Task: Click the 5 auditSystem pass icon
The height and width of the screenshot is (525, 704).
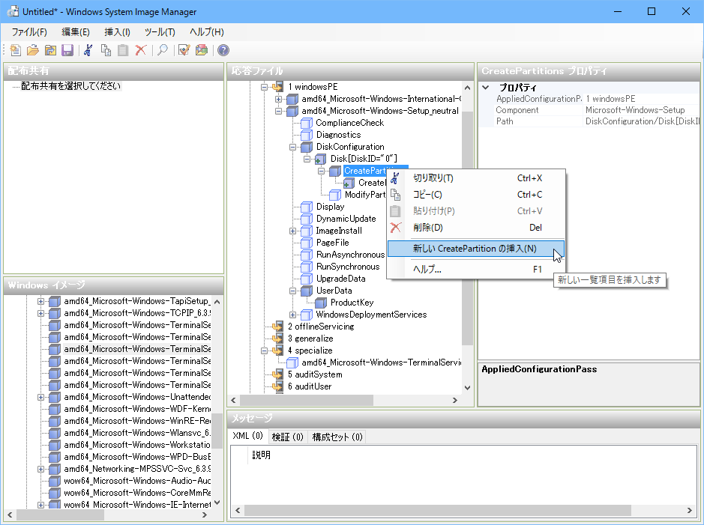Action: (278, 374)
